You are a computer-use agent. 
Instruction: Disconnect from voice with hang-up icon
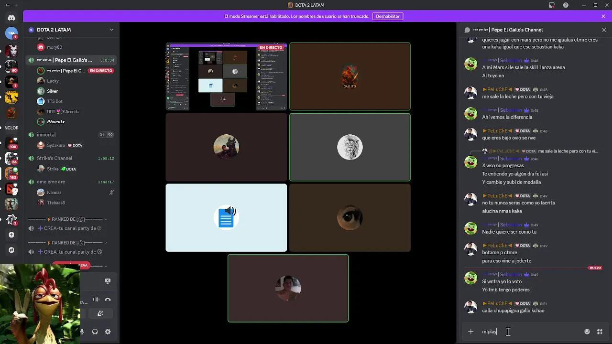click(x=108, y=300)
